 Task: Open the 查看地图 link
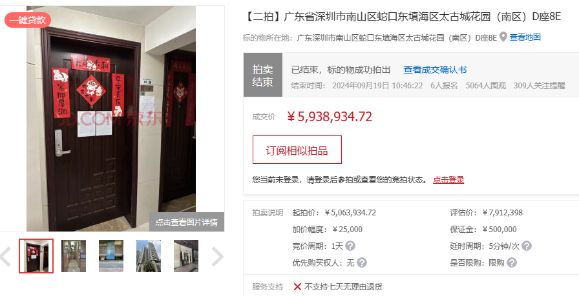click(525, 37)
